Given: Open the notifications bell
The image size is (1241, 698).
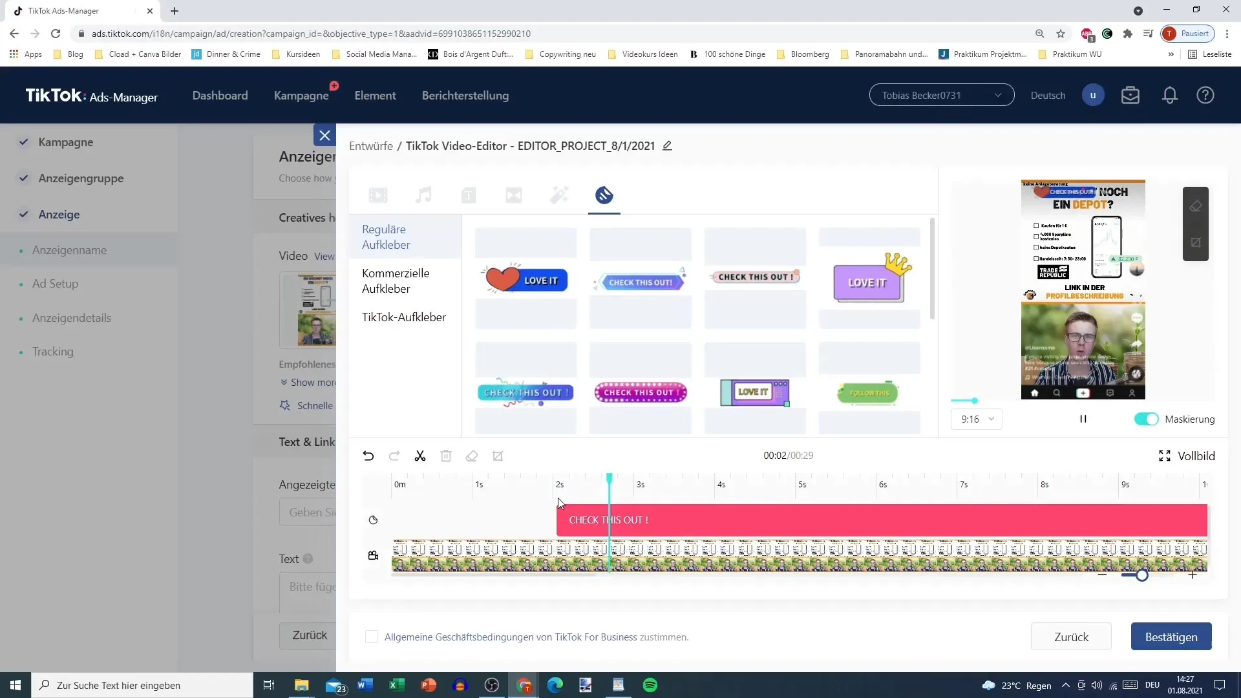Looking at the screenshot, I should click(1170, 96).
